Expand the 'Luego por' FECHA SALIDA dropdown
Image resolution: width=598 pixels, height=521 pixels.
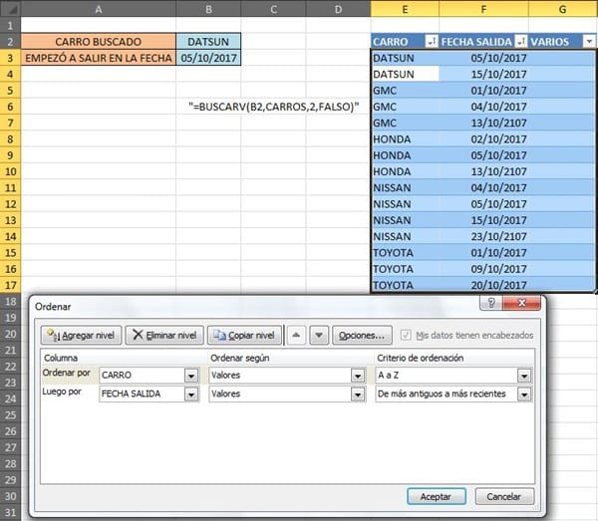point(190,394)
